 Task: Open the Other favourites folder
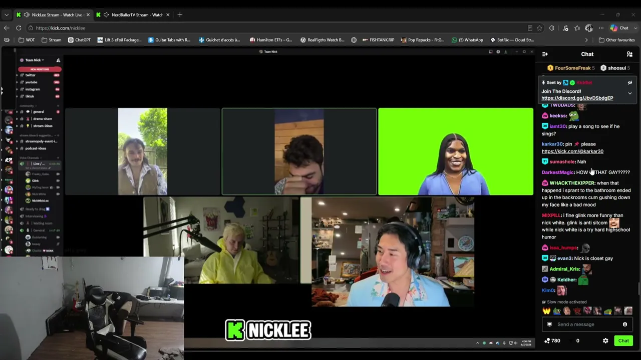pos(616,40)
